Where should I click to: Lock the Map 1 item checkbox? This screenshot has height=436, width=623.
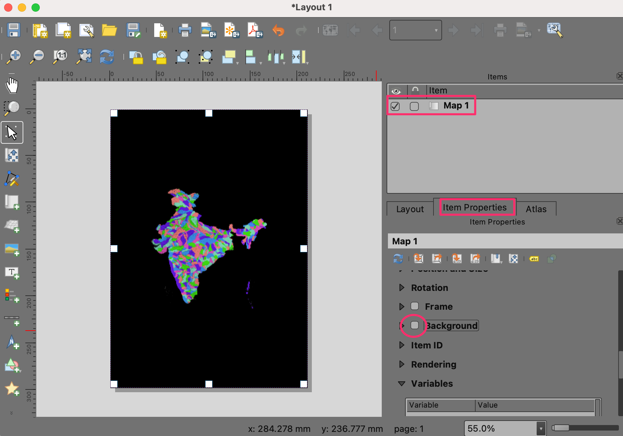point(414,106)
